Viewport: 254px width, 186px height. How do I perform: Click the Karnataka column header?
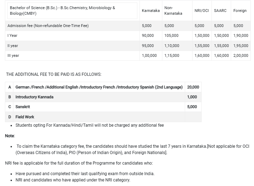[x=151, y=11]
